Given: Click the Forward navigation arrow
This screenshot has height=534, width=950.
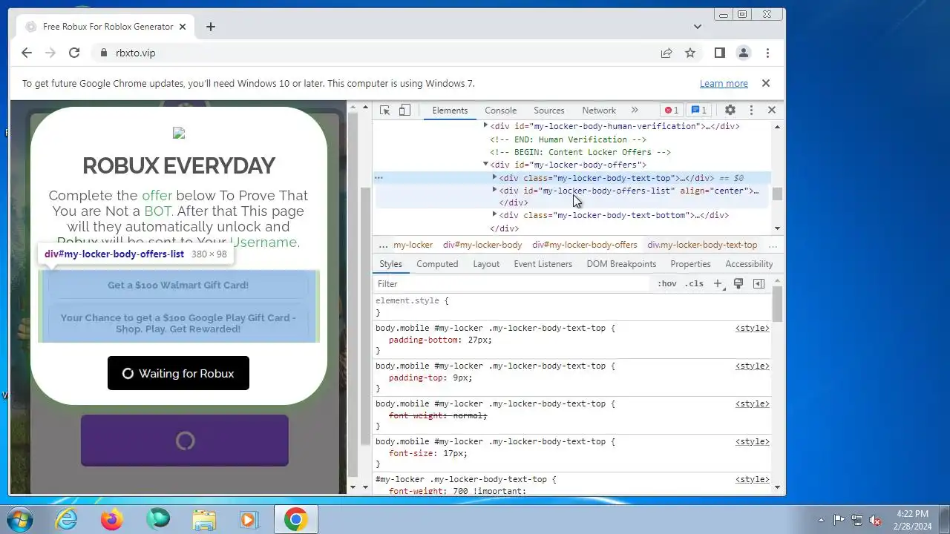Looking at the screenshot, I should click(50, 53).
